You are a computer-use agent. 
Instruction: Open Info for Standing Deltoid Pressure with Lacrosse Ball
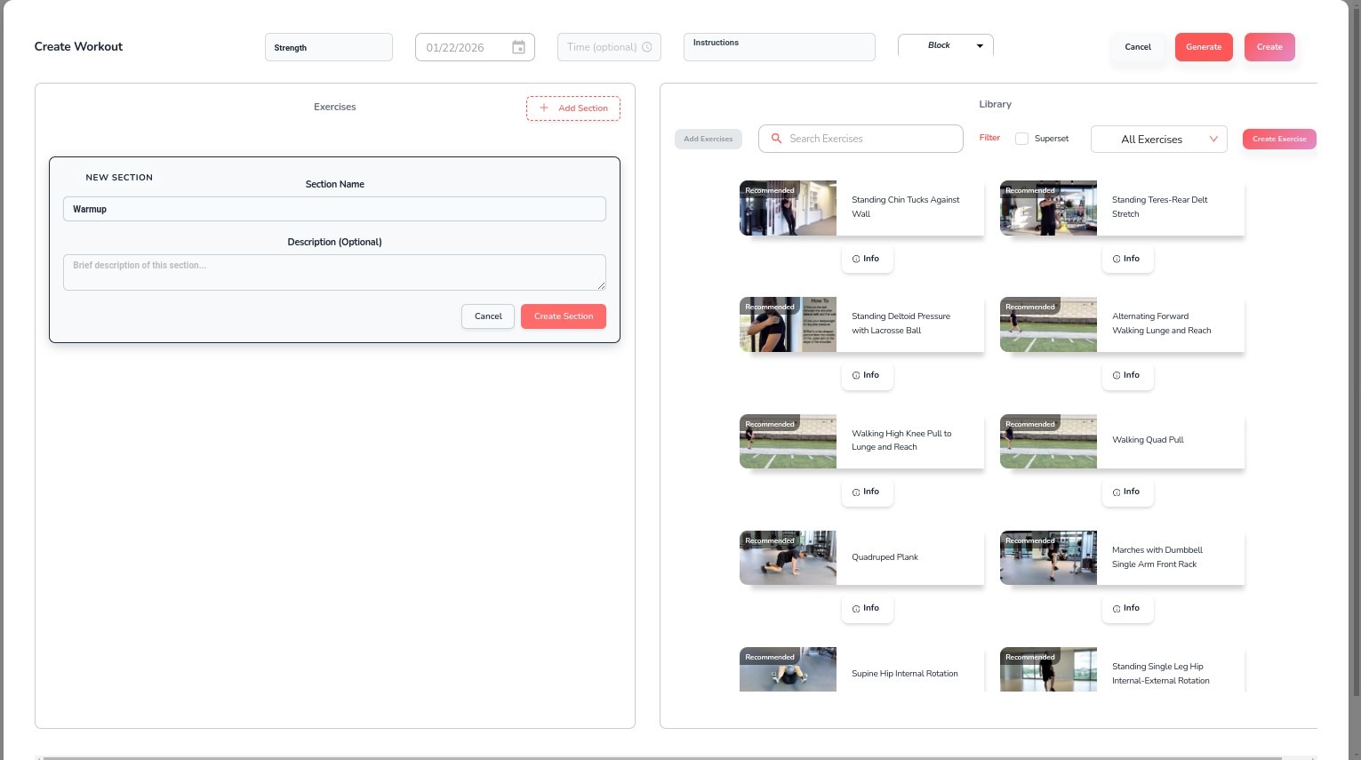867,375
